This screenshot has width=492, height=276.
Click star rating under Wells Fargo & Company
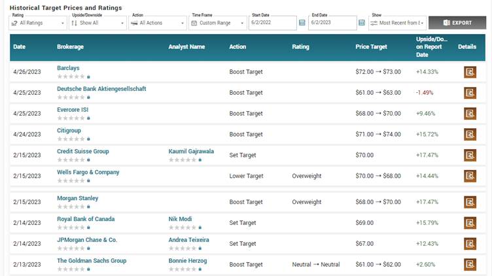pyautogui.click(x=71, y=181)
